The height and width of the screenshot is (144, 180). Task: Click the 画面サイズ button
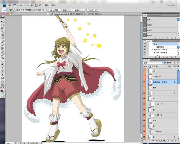(67, 10)
